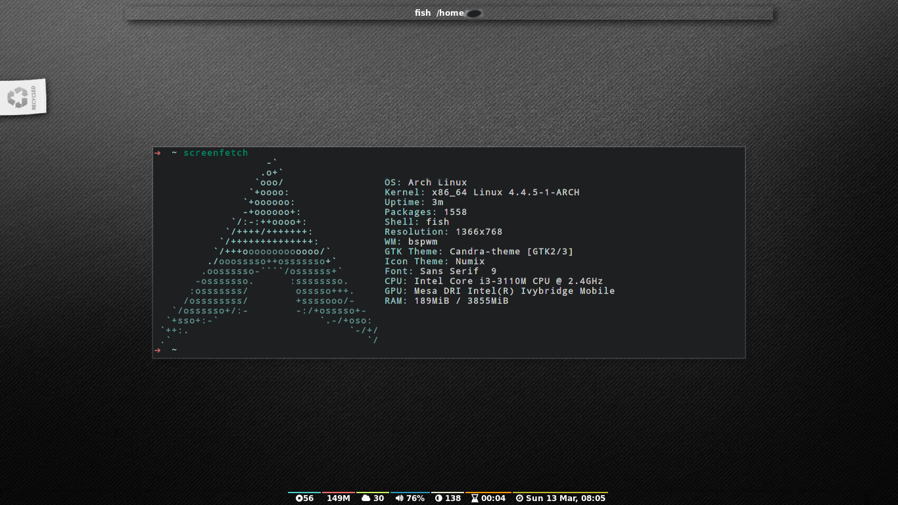
Task: Click the 00:04 timer value
Action: (x=493, y=498)
